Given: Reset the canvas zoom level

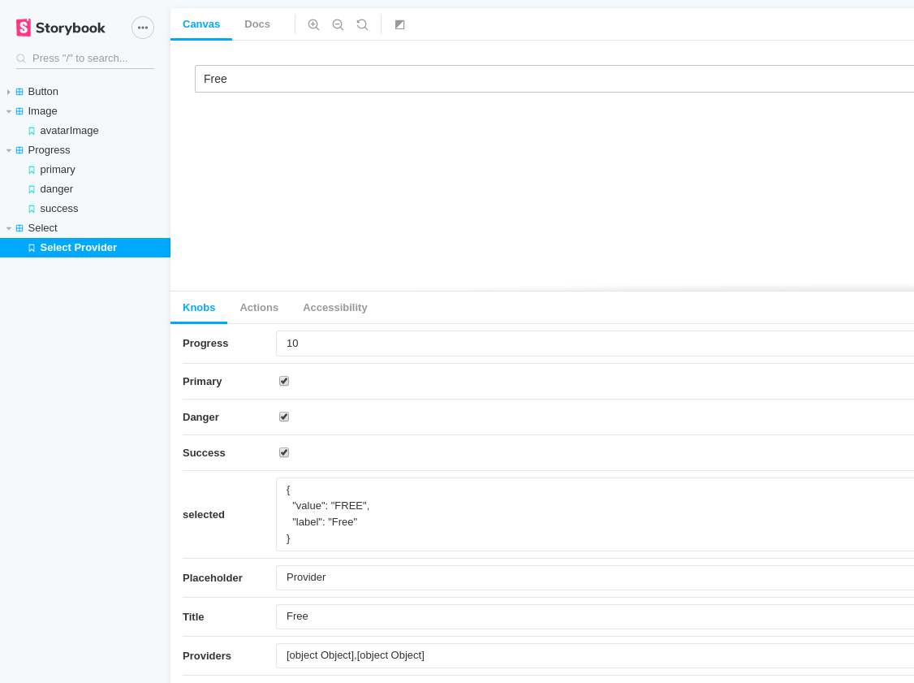Looking at the screenshot, I should 362,24.
